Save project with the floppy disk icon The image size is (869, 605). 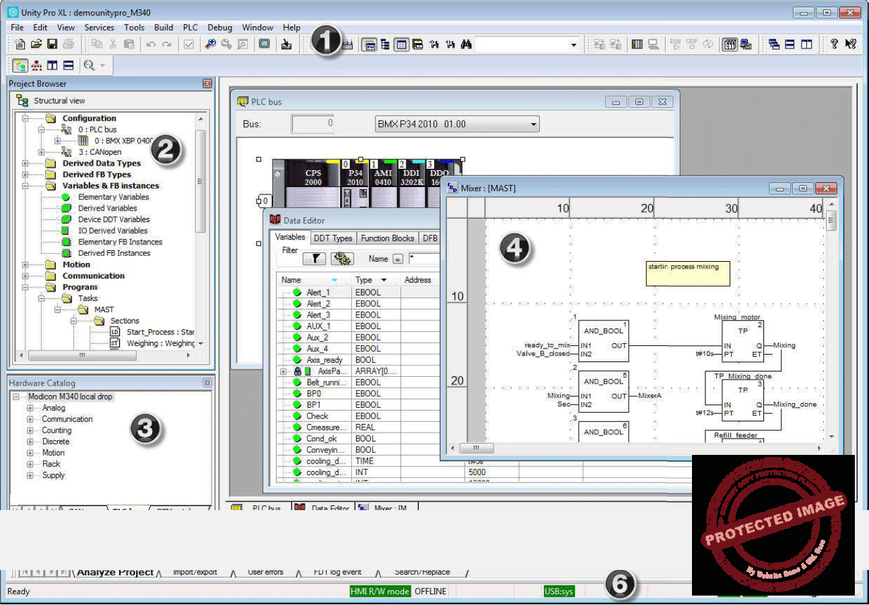pos(52,44)
